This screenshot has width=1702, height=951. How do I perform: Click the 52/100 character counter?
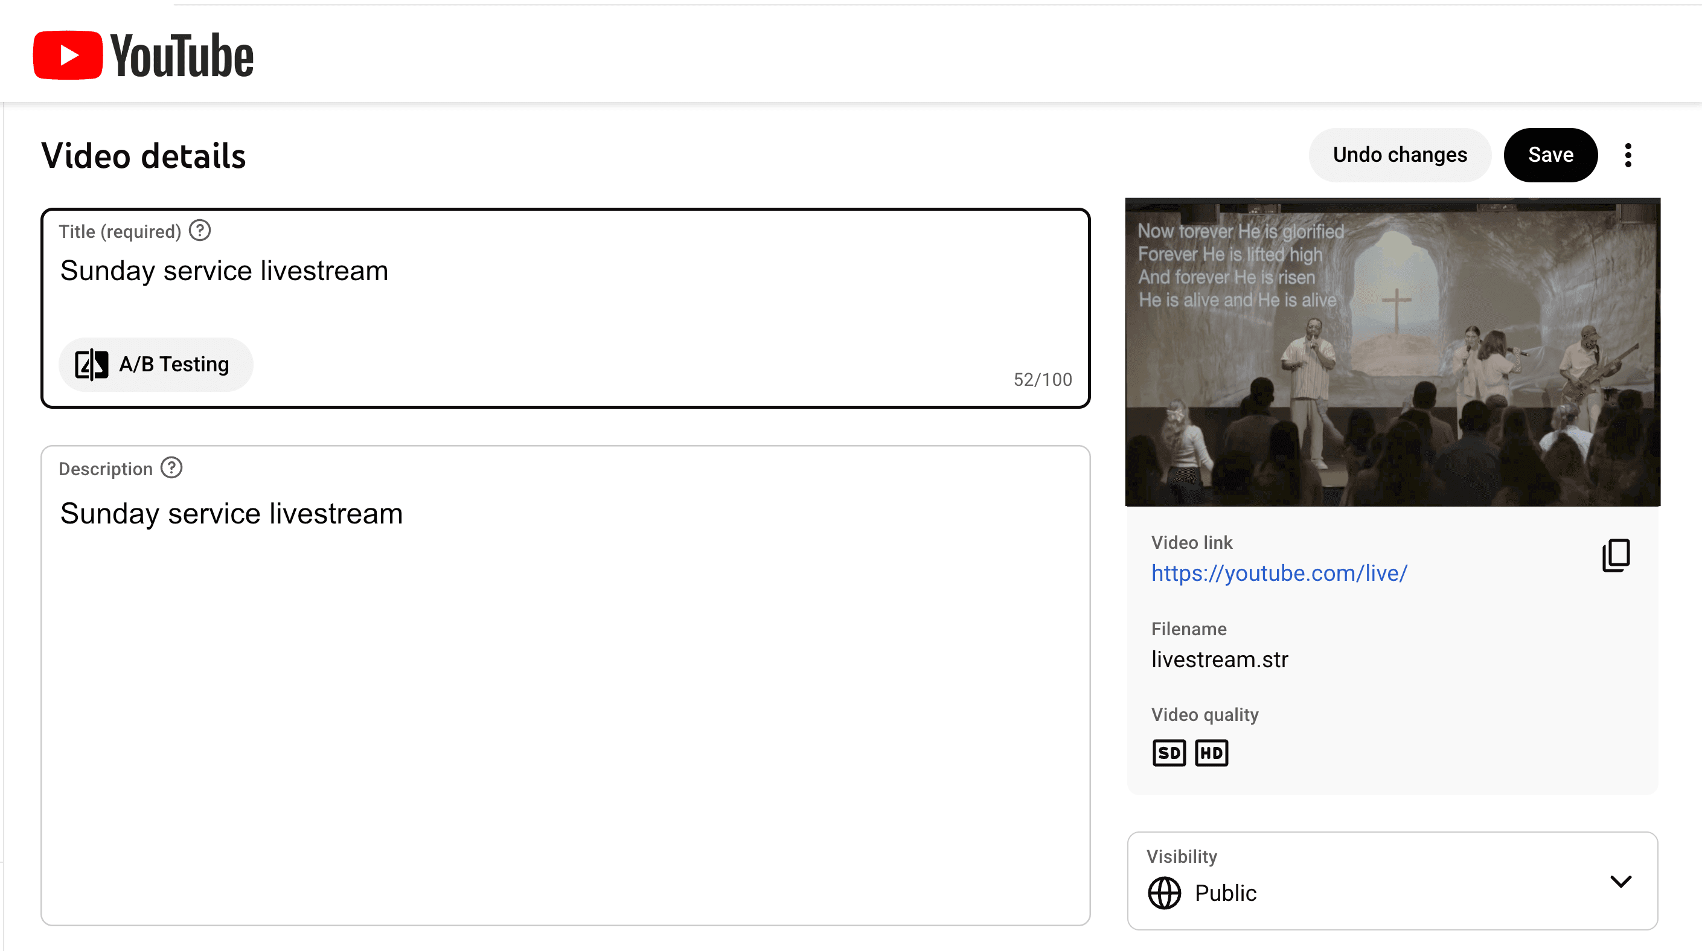[x=1043, y=379]
